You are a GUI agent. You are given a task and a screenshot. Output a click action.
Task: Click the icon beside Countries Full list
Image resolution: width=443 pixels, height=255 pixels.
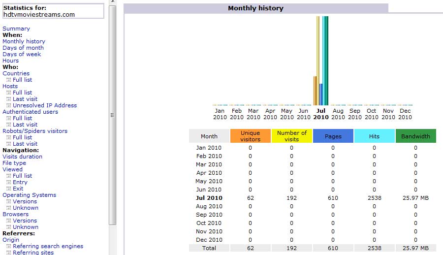8,80
